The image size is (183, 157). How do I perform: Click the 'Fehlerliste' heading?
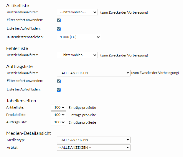click(17, 48)
